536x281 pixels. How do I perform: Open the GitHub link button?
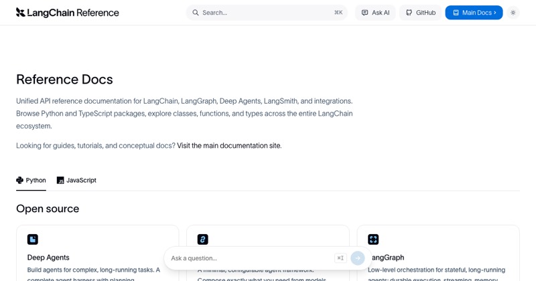point(421,13)
